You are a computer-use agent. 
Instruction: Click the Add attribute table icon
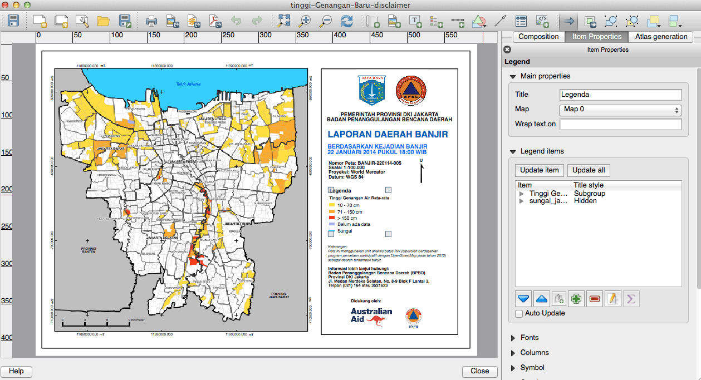tap(521, 22)
